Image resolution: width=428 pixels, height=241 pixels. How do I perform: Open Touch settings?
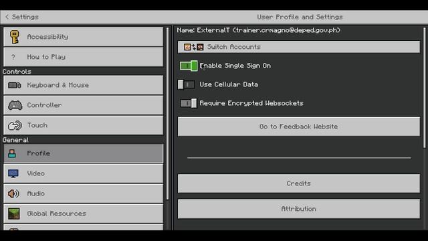click(83, 125)
